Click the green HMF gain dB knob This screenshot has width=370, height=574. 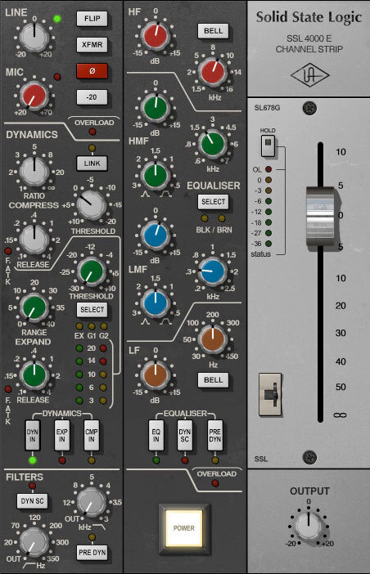(156, 108)
